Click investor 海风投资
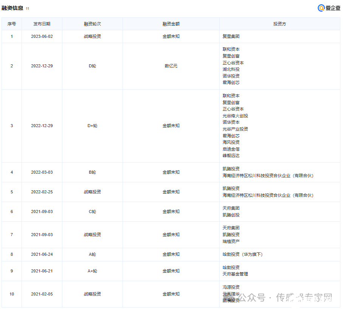 click(x=231, y=142)
